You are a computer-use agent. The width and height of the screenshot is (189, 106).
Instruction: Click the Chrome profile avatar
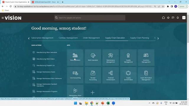pyautogui.click(x=176, y=6)
